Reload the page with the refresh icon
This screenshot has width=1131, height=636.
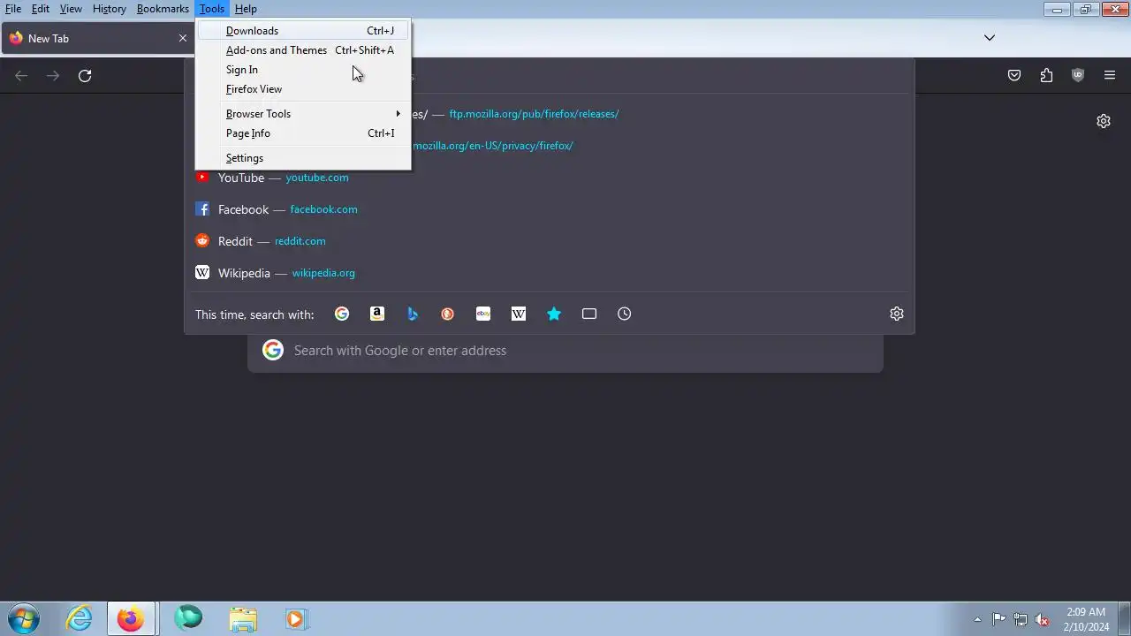click(85, 76)
